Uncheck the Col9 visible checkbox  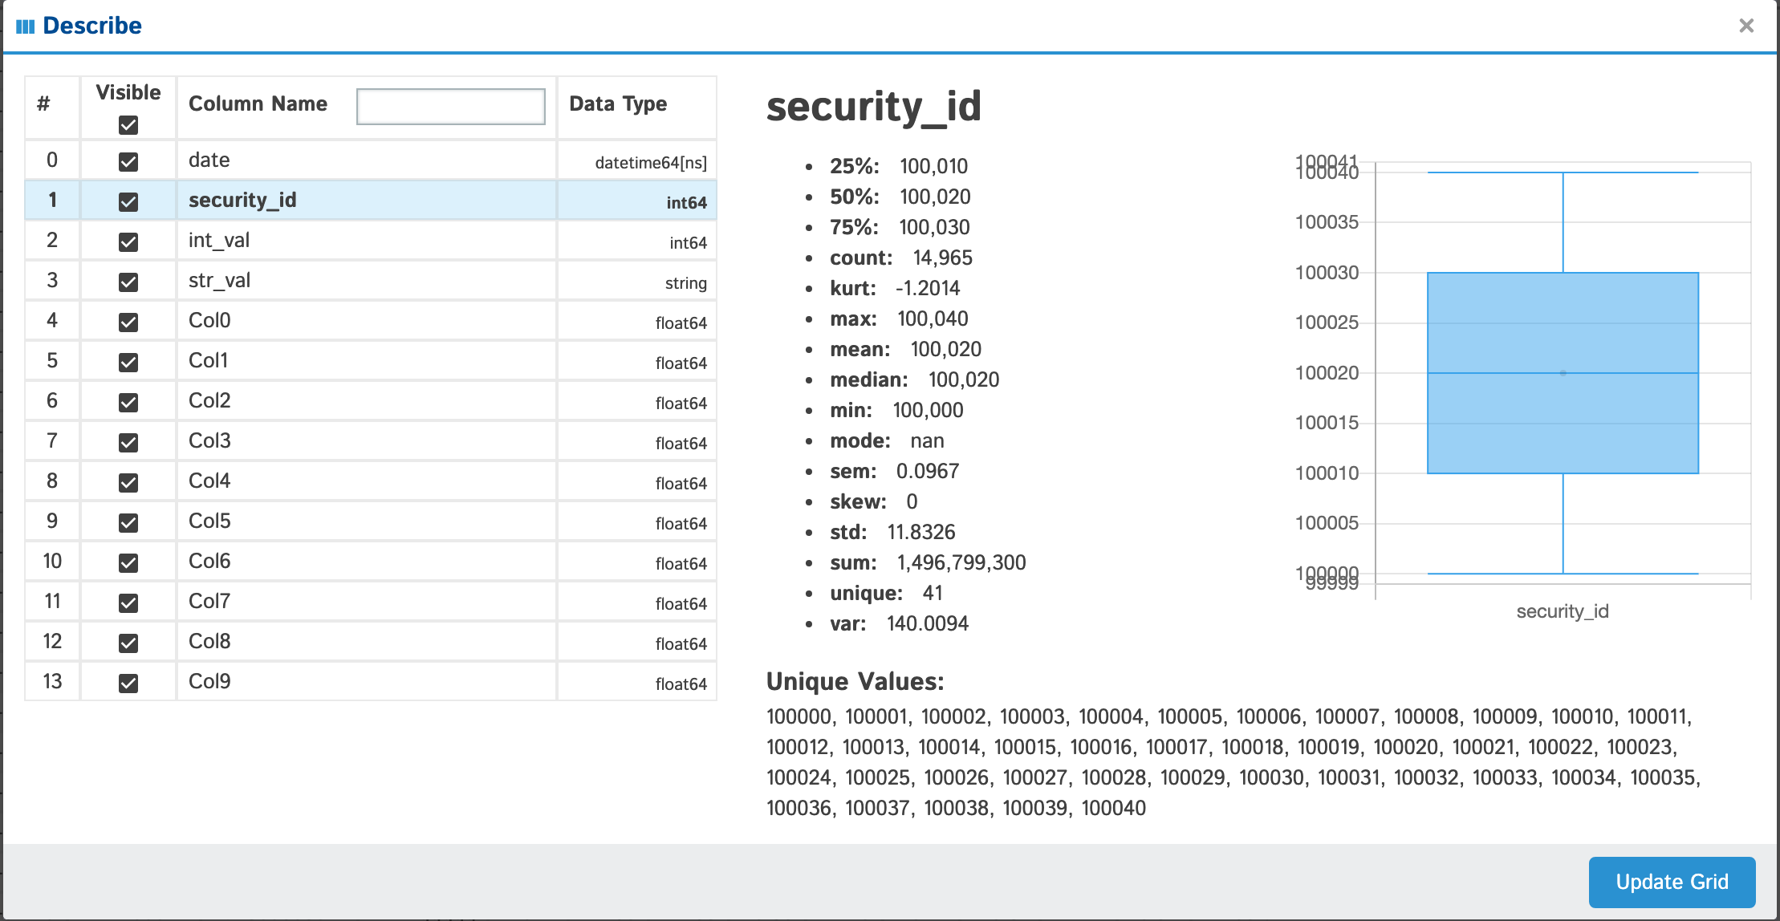pos(128,683)
